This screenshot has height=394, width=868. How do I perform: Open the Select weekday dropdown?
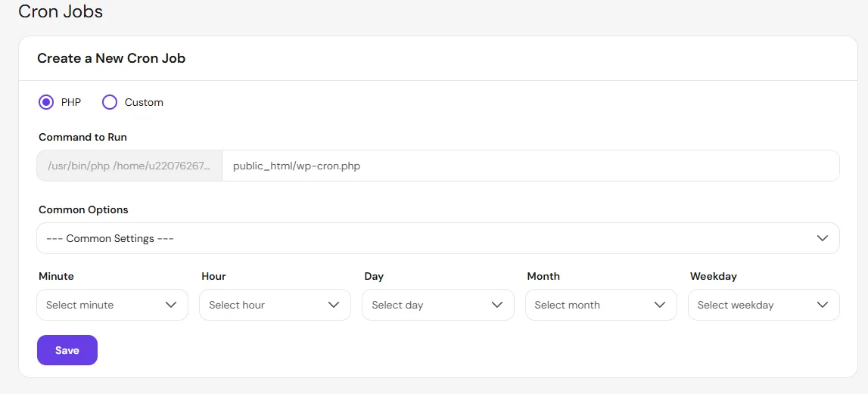(764, 305)
